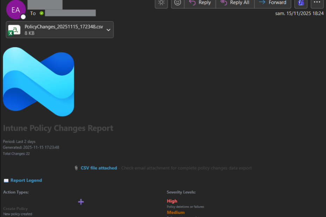The image size is (326, 217).
Task: Expand the PolicyChanges attachment dropdown arrow
Action: (x=108, y=30)
